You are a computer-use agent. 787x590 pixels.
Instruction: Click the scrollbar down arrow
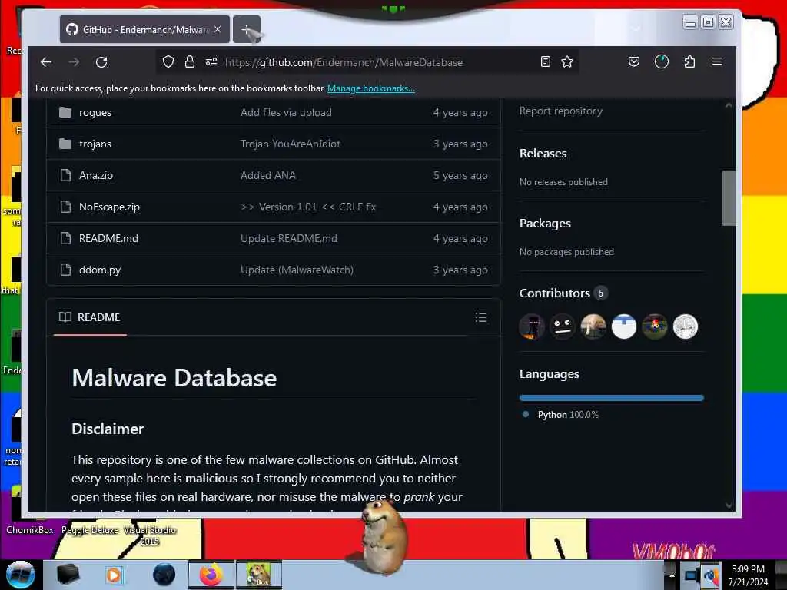tap(729, 505)
